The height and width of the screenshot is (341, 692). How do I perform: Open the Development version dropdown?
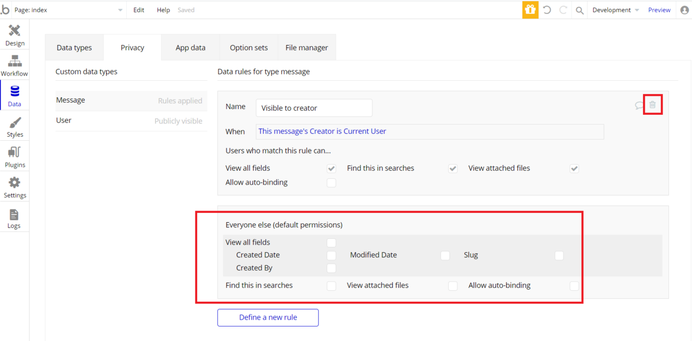(615, 10)
